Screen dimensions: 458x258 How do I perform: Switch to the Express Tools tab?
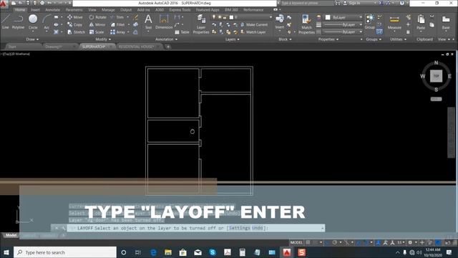tap(180, 9)
